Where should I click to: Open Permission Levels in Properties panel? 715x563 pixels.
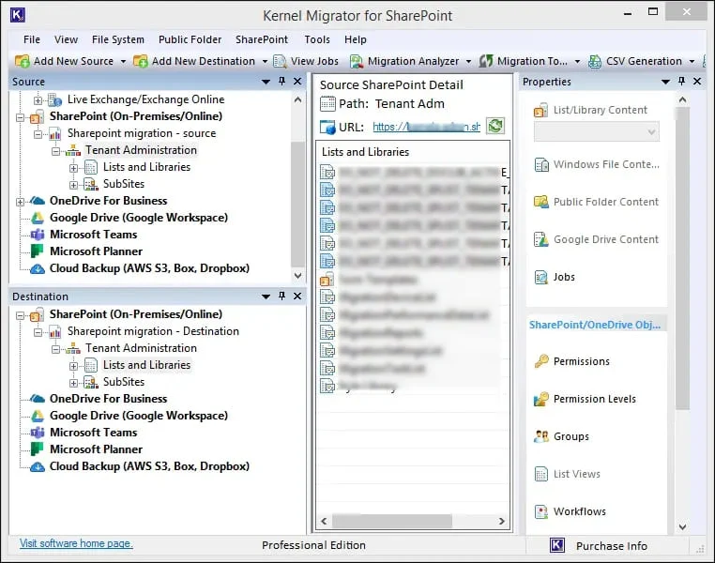585,399
